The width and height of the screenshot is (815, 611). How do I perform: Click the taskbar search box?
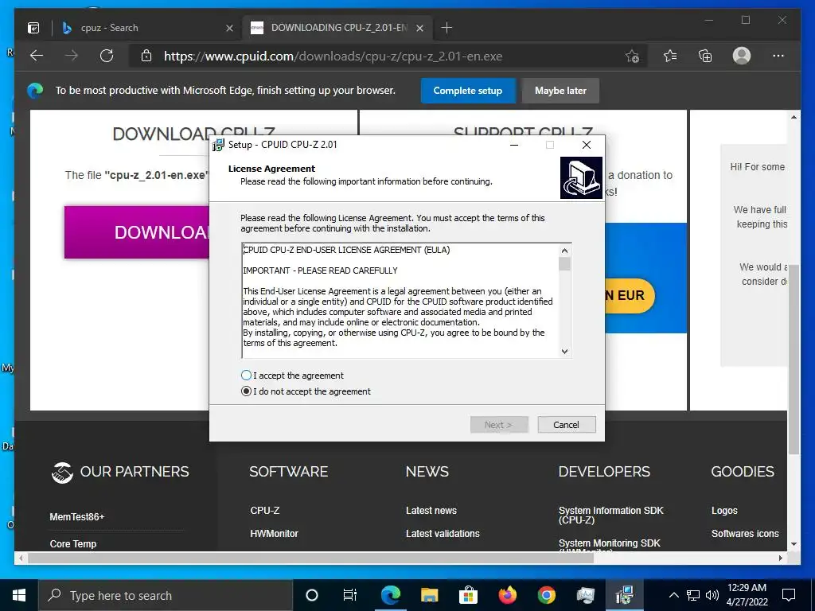[166, 595]
